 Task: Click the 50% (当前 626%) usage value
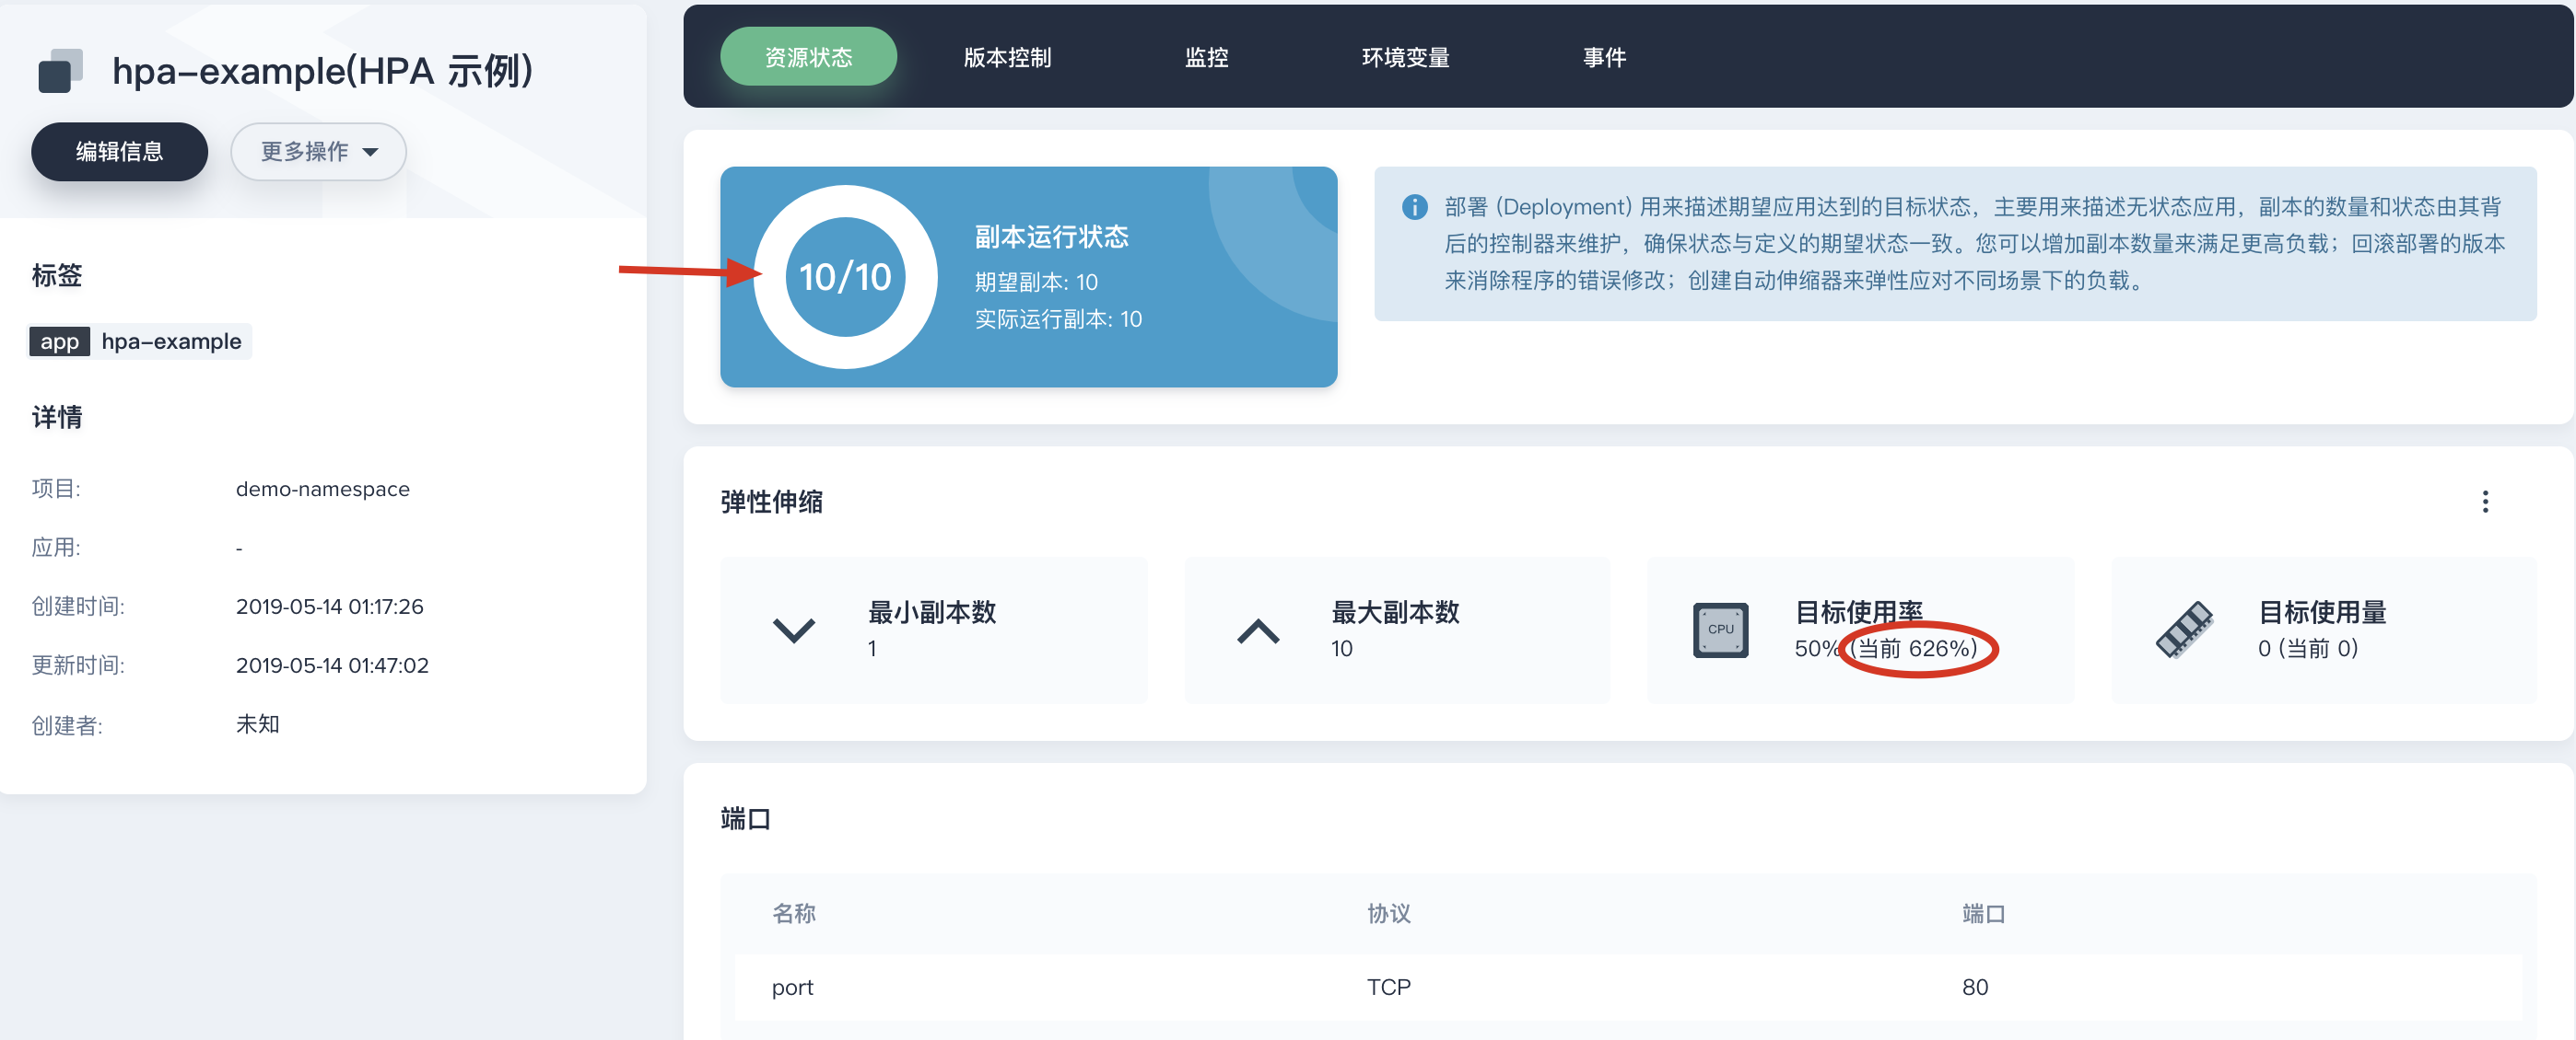(x=1885, y=648)
